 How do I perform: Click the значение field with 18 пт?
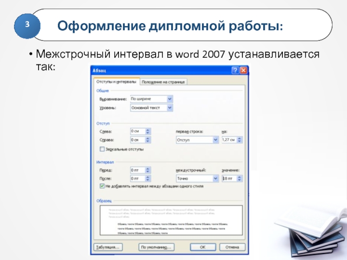point(229,179)
